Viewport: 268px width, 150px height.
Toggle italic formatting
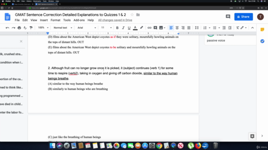pos(123,28)
